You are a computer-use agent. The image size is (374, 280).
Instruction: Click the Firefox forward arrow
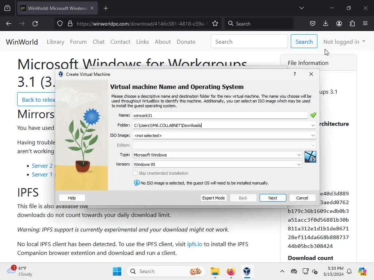tap(22, 24)
